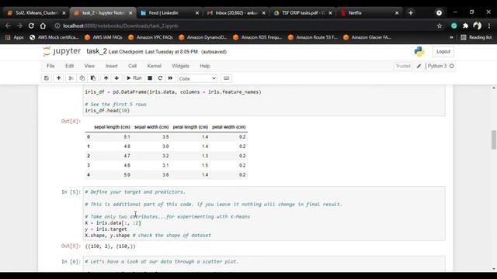Open the browser extensions puzzle icon
Viewport: 497px width, 279px height.
point(466,26)
